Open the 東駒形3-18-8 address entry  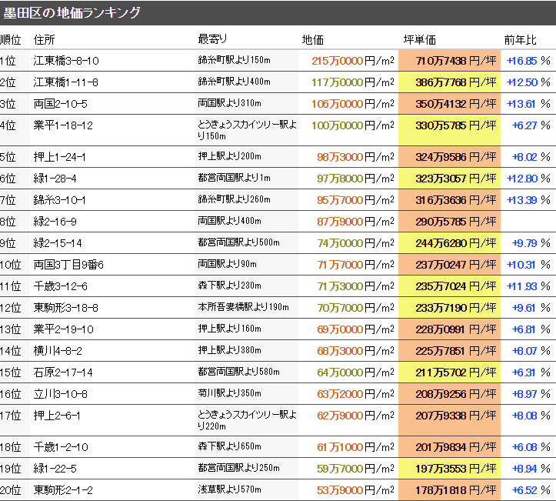pyautogui.click(x=66, y=308)
